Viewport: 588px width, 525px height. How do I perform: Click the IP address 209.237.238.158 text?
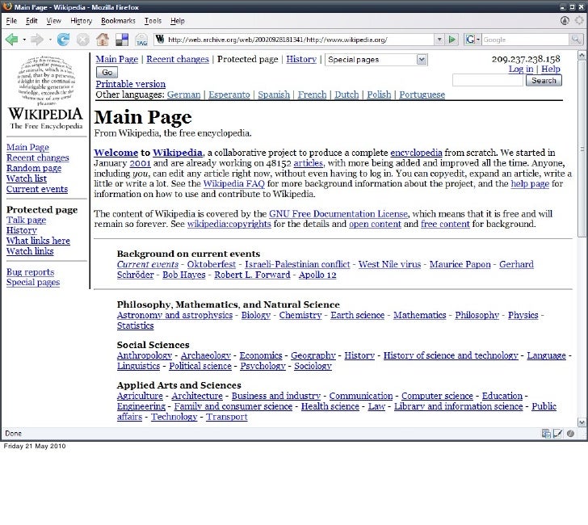(x=526, y=59)
